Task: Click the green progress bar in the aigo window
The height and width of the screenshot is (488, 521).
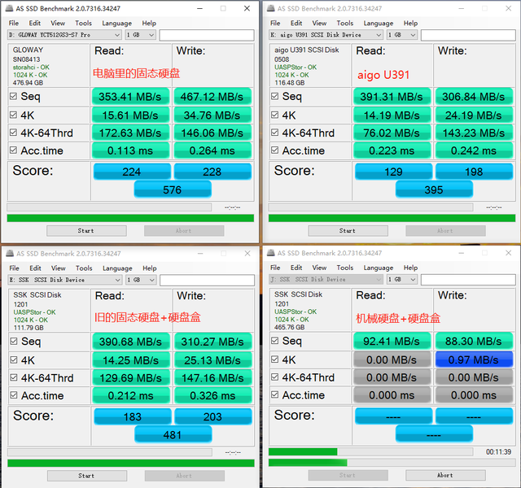Action: click(391, 218)
